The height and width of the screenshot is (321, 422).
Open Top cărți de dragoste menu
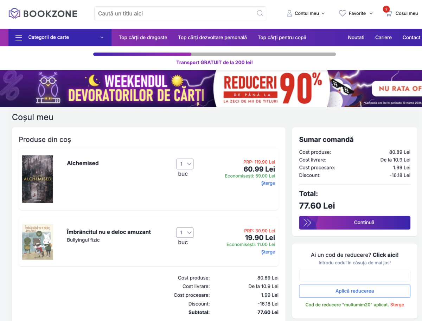click(143, 38)
